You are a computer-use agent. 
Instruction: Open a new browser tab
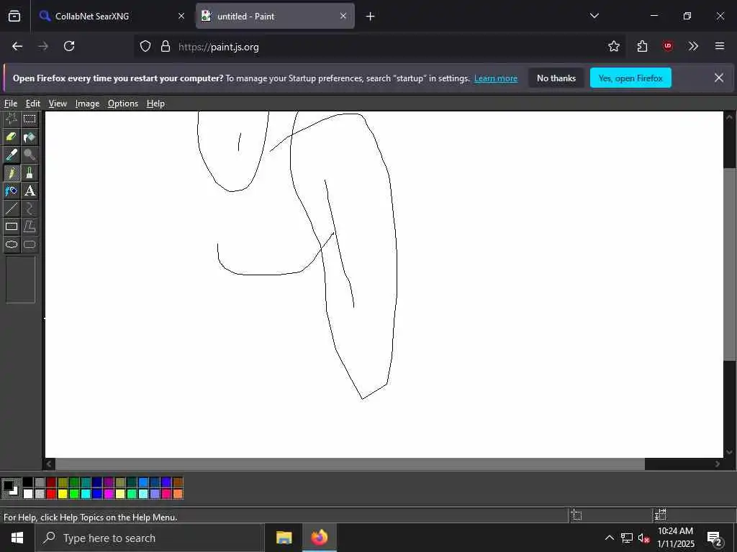tap(370, 16)
